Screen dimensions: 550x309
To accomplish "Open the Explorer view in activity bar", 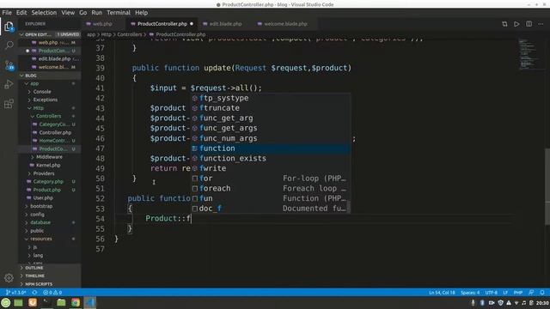I will [9, 27].
